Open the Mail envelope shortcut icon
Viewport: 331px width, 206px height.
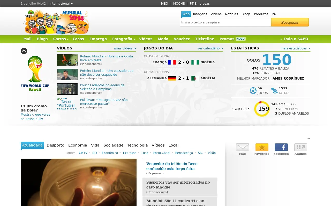242,147
